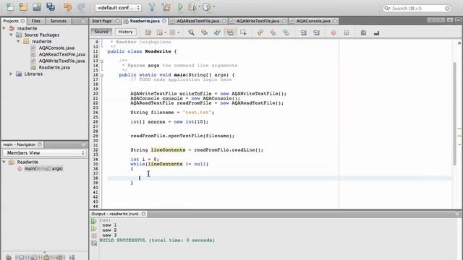Toggle the code fold at line 16 main method

click(x=102, y=75)
